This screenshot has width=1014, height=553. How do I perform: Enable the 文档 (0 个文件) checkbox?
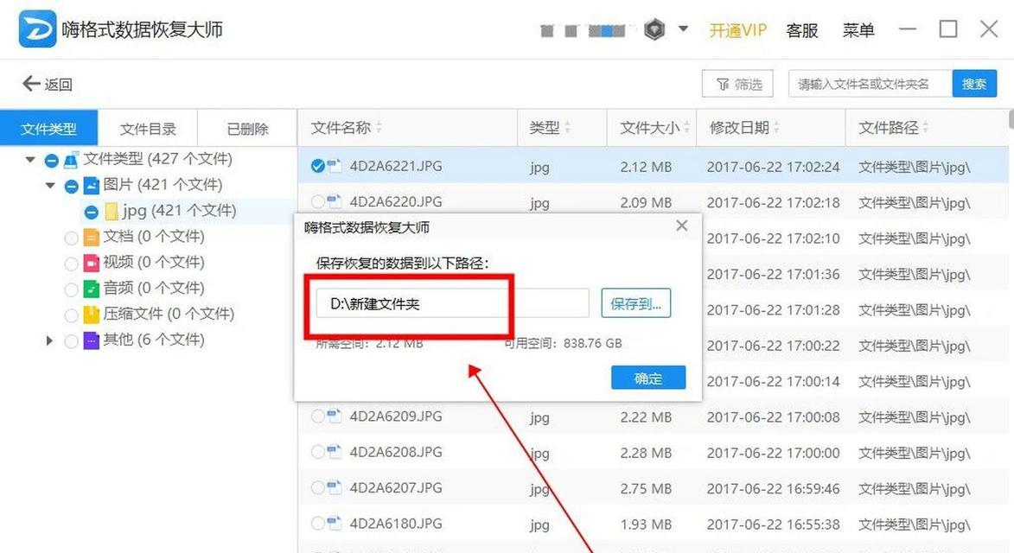72,238
